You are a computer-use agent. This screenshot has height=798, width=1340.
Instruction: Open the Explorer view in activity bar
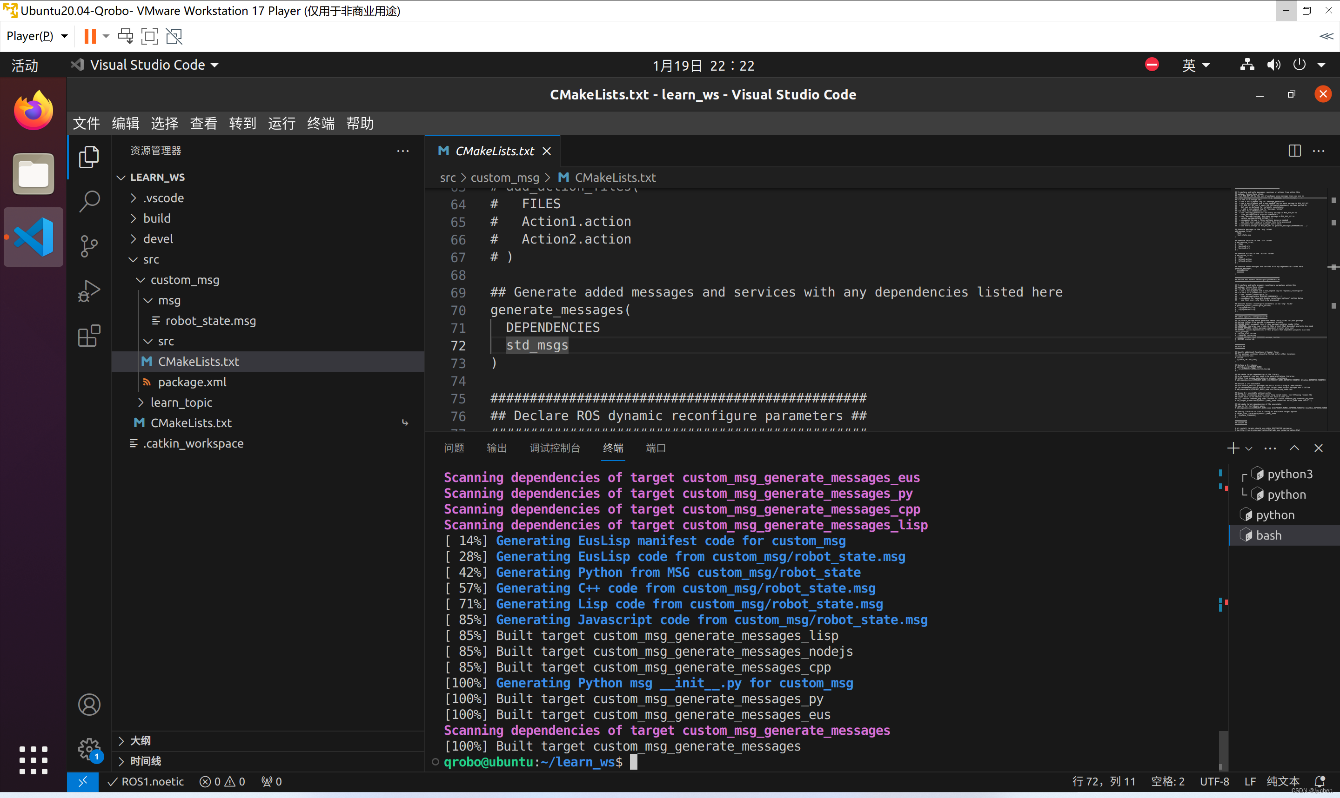(89, 157)
